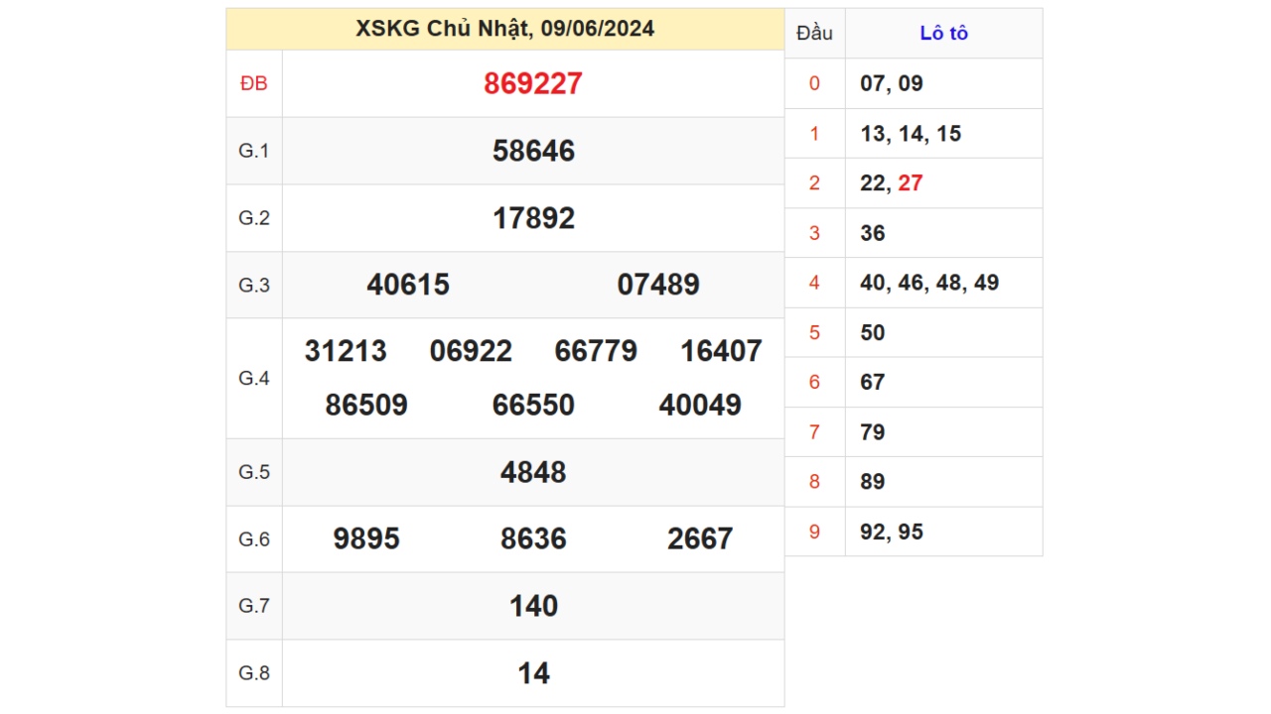Select first prize number 58646
The image size is (1271, 714).
(533, 151)
